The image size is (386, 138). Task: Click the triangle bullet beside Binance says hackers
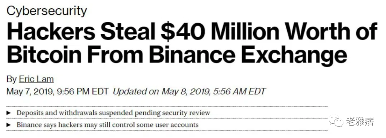point(9,125)
